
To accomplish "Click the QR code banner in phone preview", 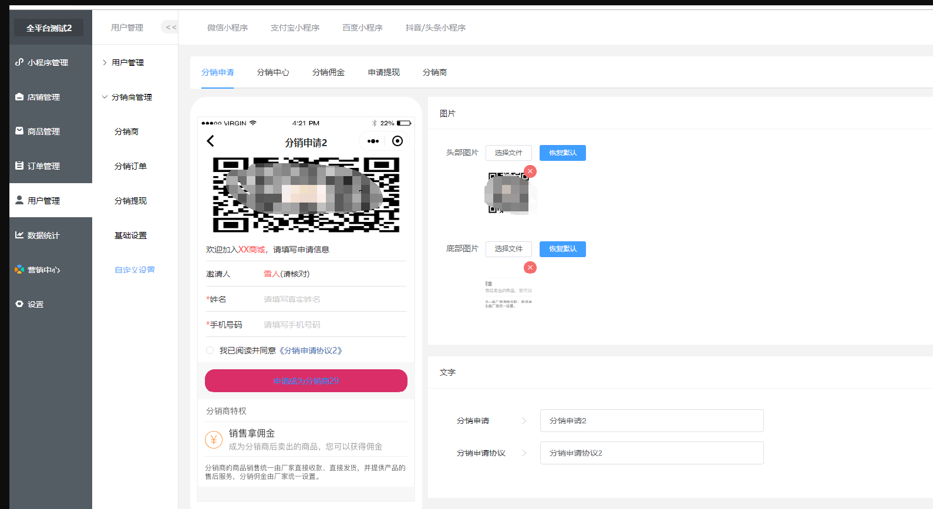I will [306, 195].
